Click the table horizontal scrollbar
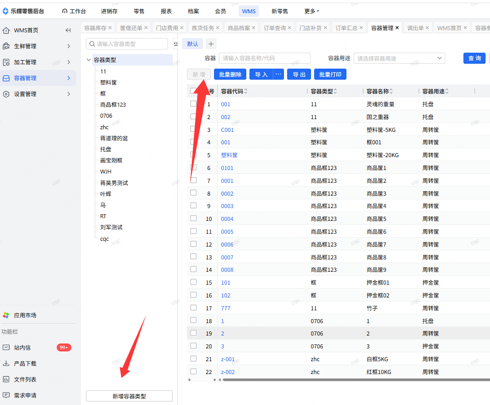 [356, 380]
